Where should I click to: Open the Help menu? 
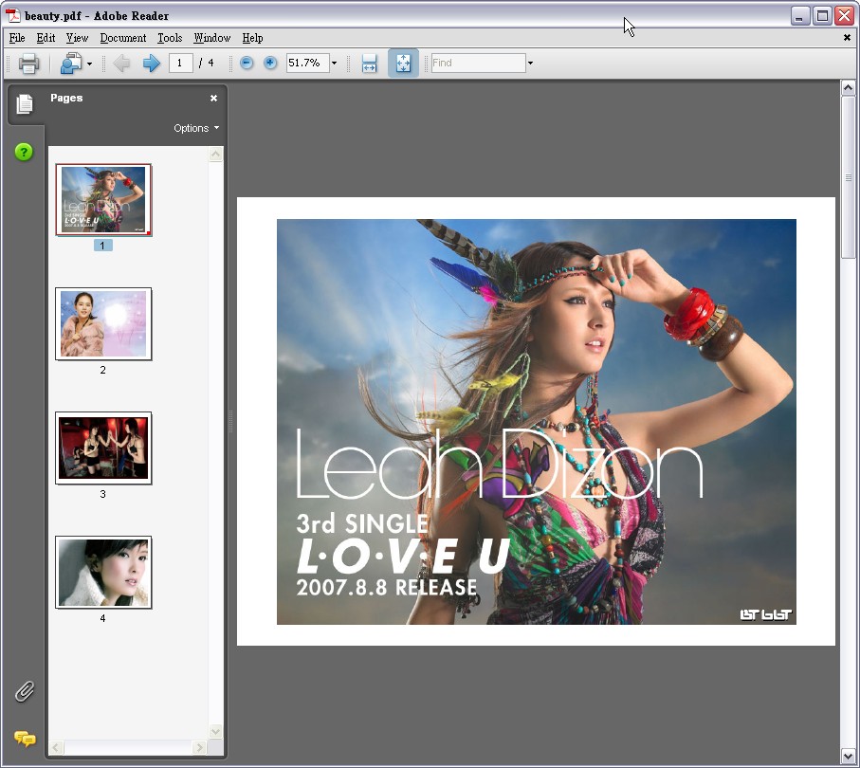(253, 38)
